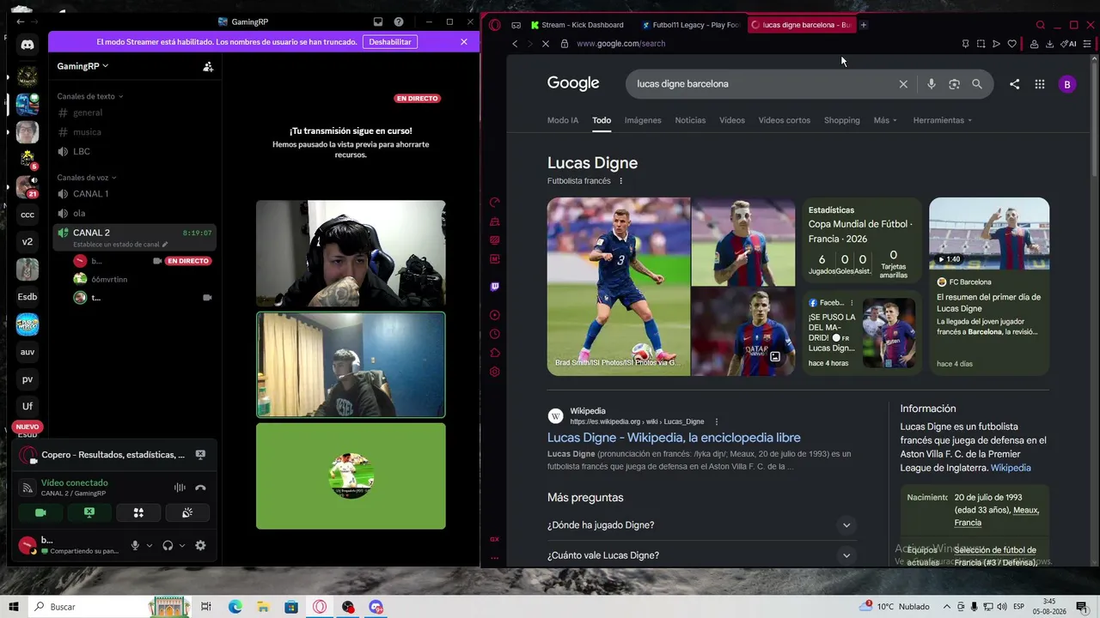
Task: Toggle the Discord camera off
Action: click(x=40, y=512)
